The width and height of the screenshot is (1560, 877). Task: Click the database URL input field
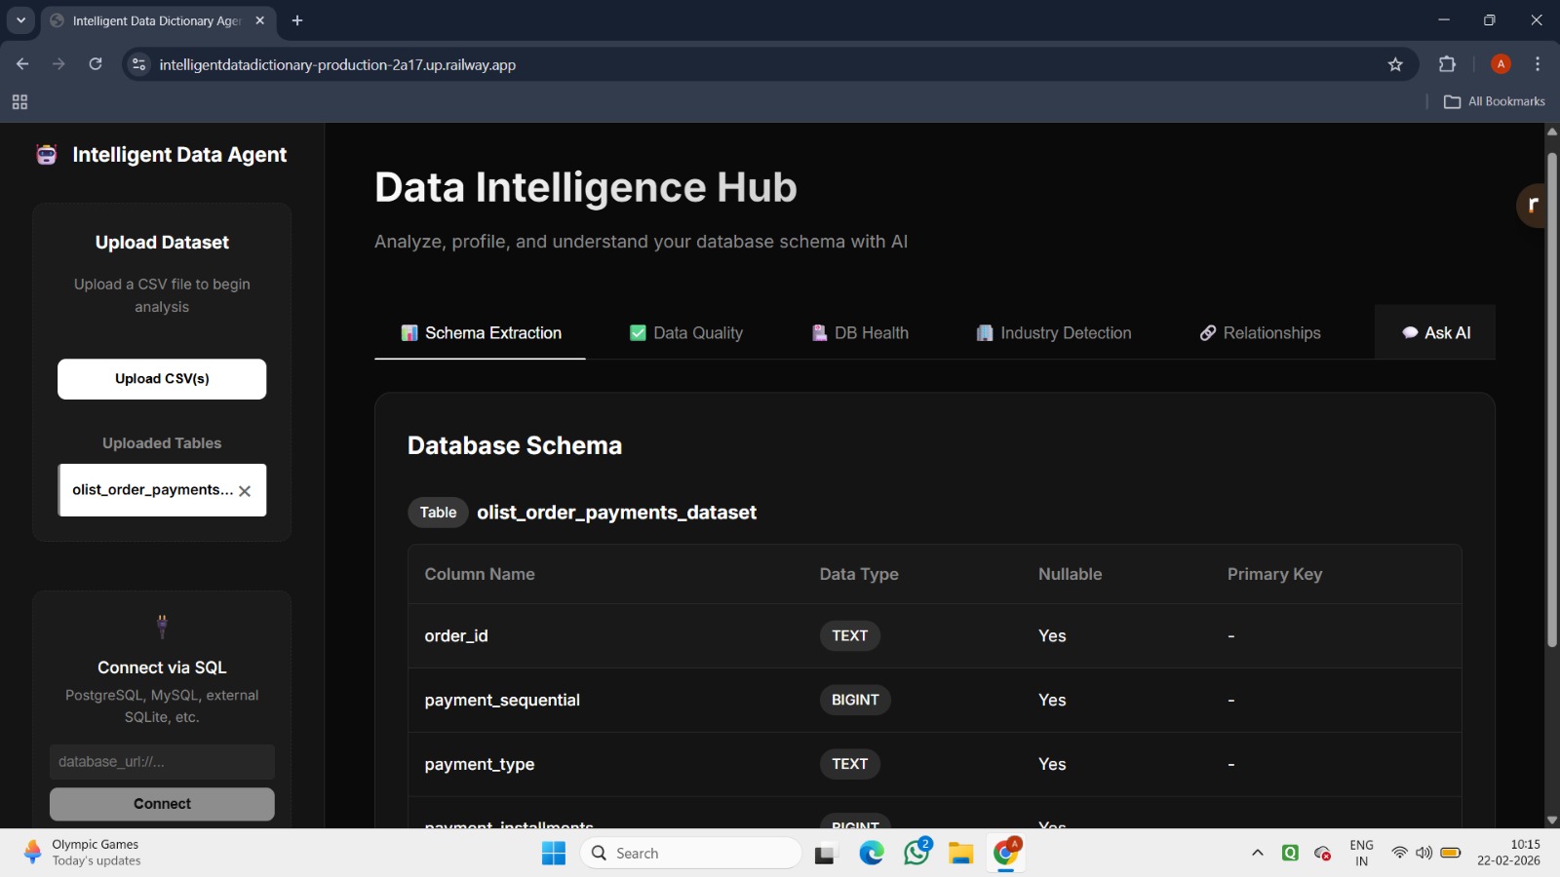162,762
